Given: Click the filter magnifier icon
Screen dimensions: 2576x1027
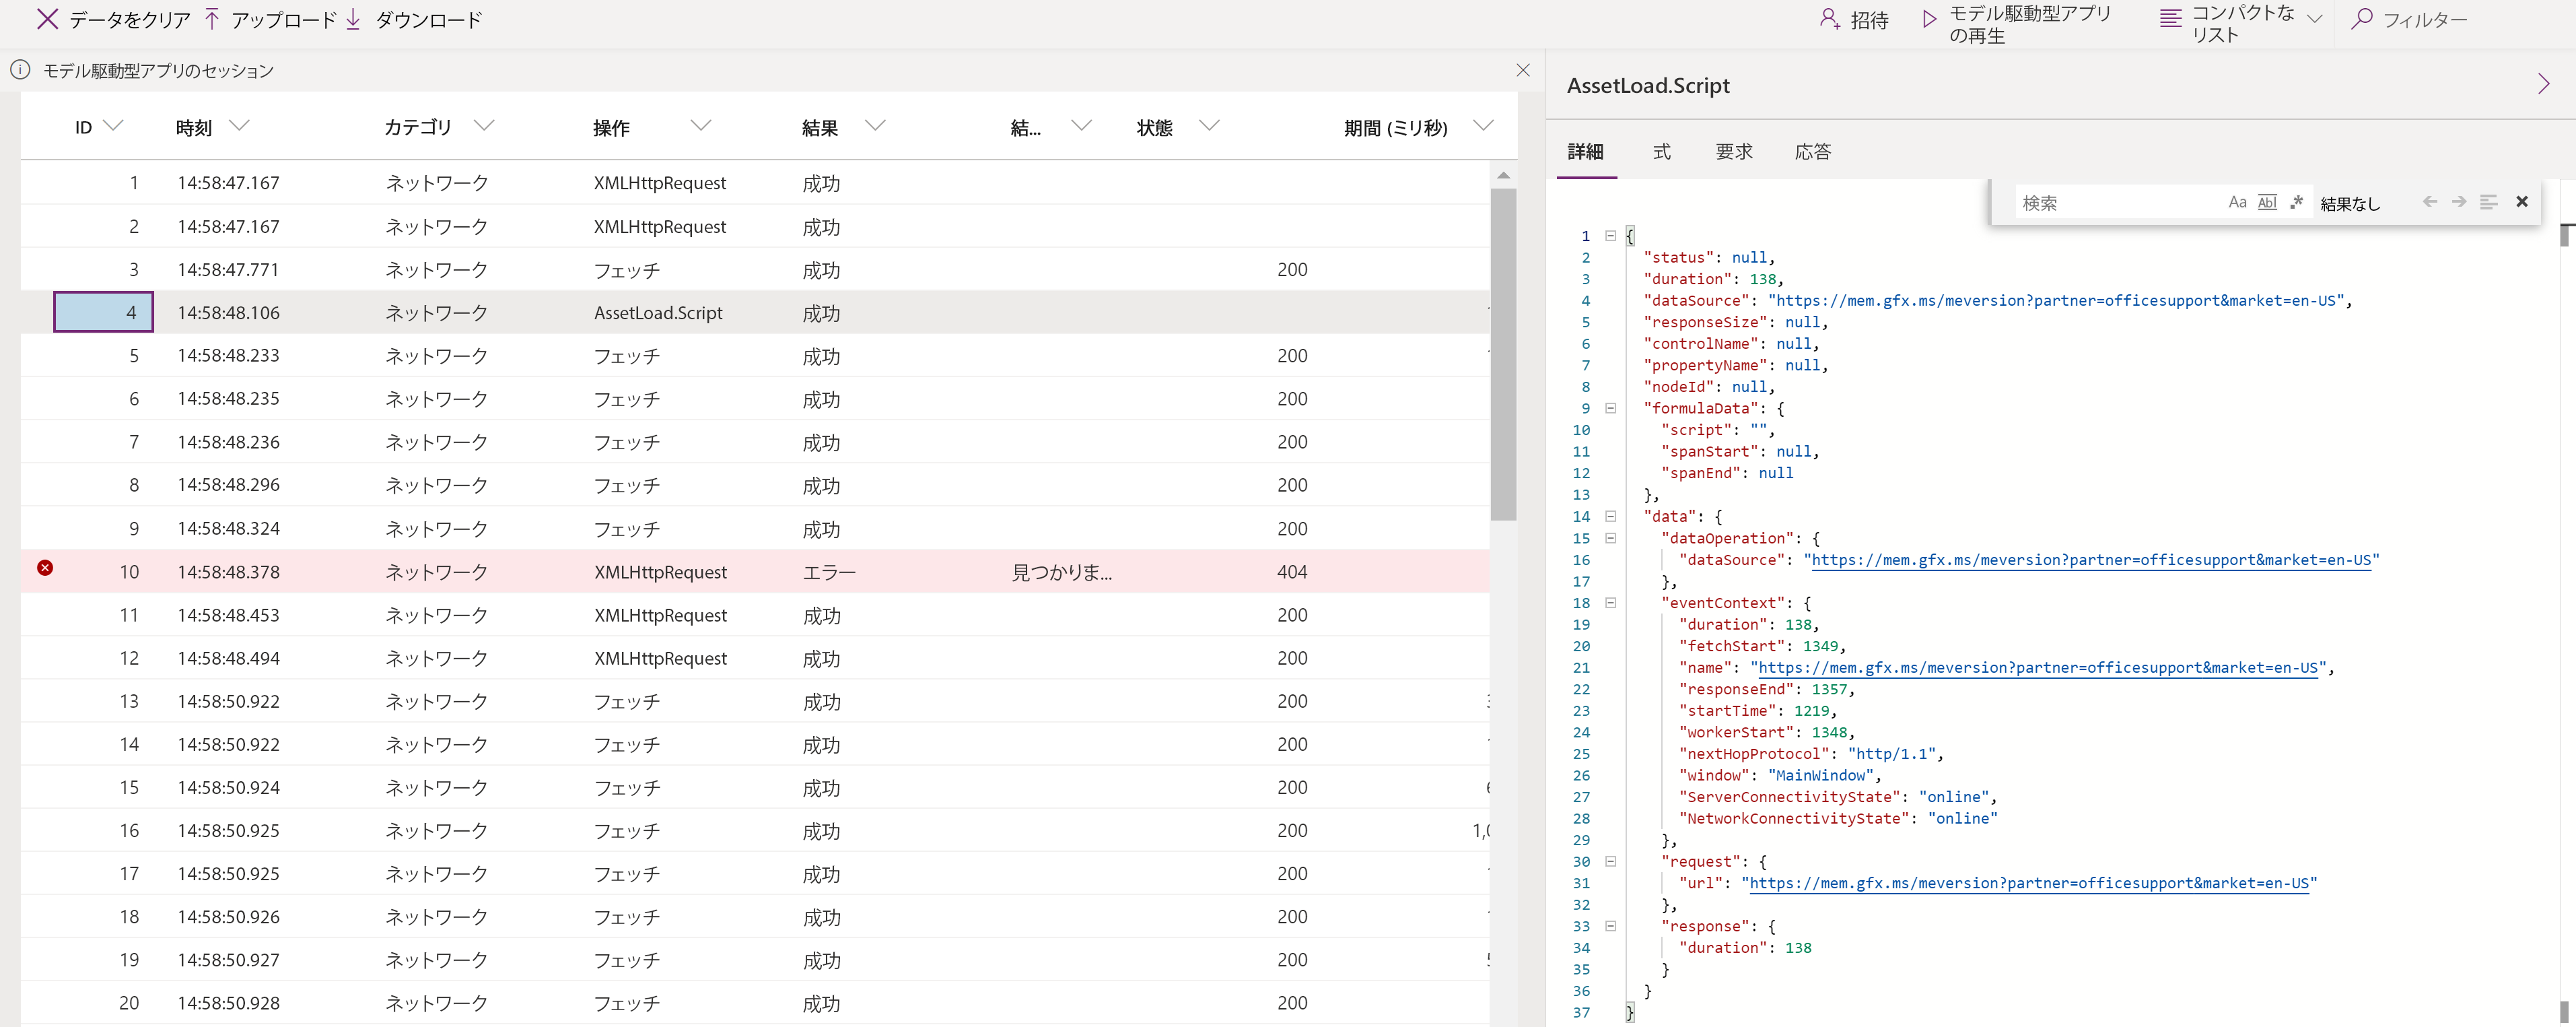Looking at the screenshot, I should pyautogui.click(x=2362, y=19).
